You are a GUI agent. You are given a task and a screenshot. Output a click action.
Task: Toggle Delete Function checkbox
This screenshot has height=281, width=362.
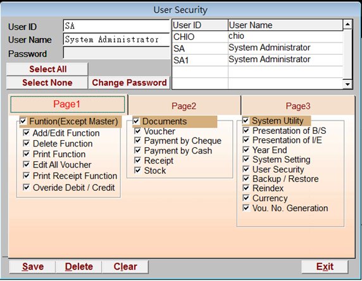[27, 143]
